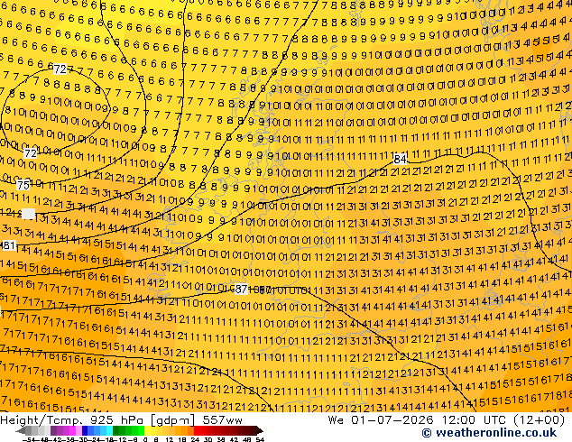
Task: Click the "87" contour label
Action: click(x=241, y=290)
